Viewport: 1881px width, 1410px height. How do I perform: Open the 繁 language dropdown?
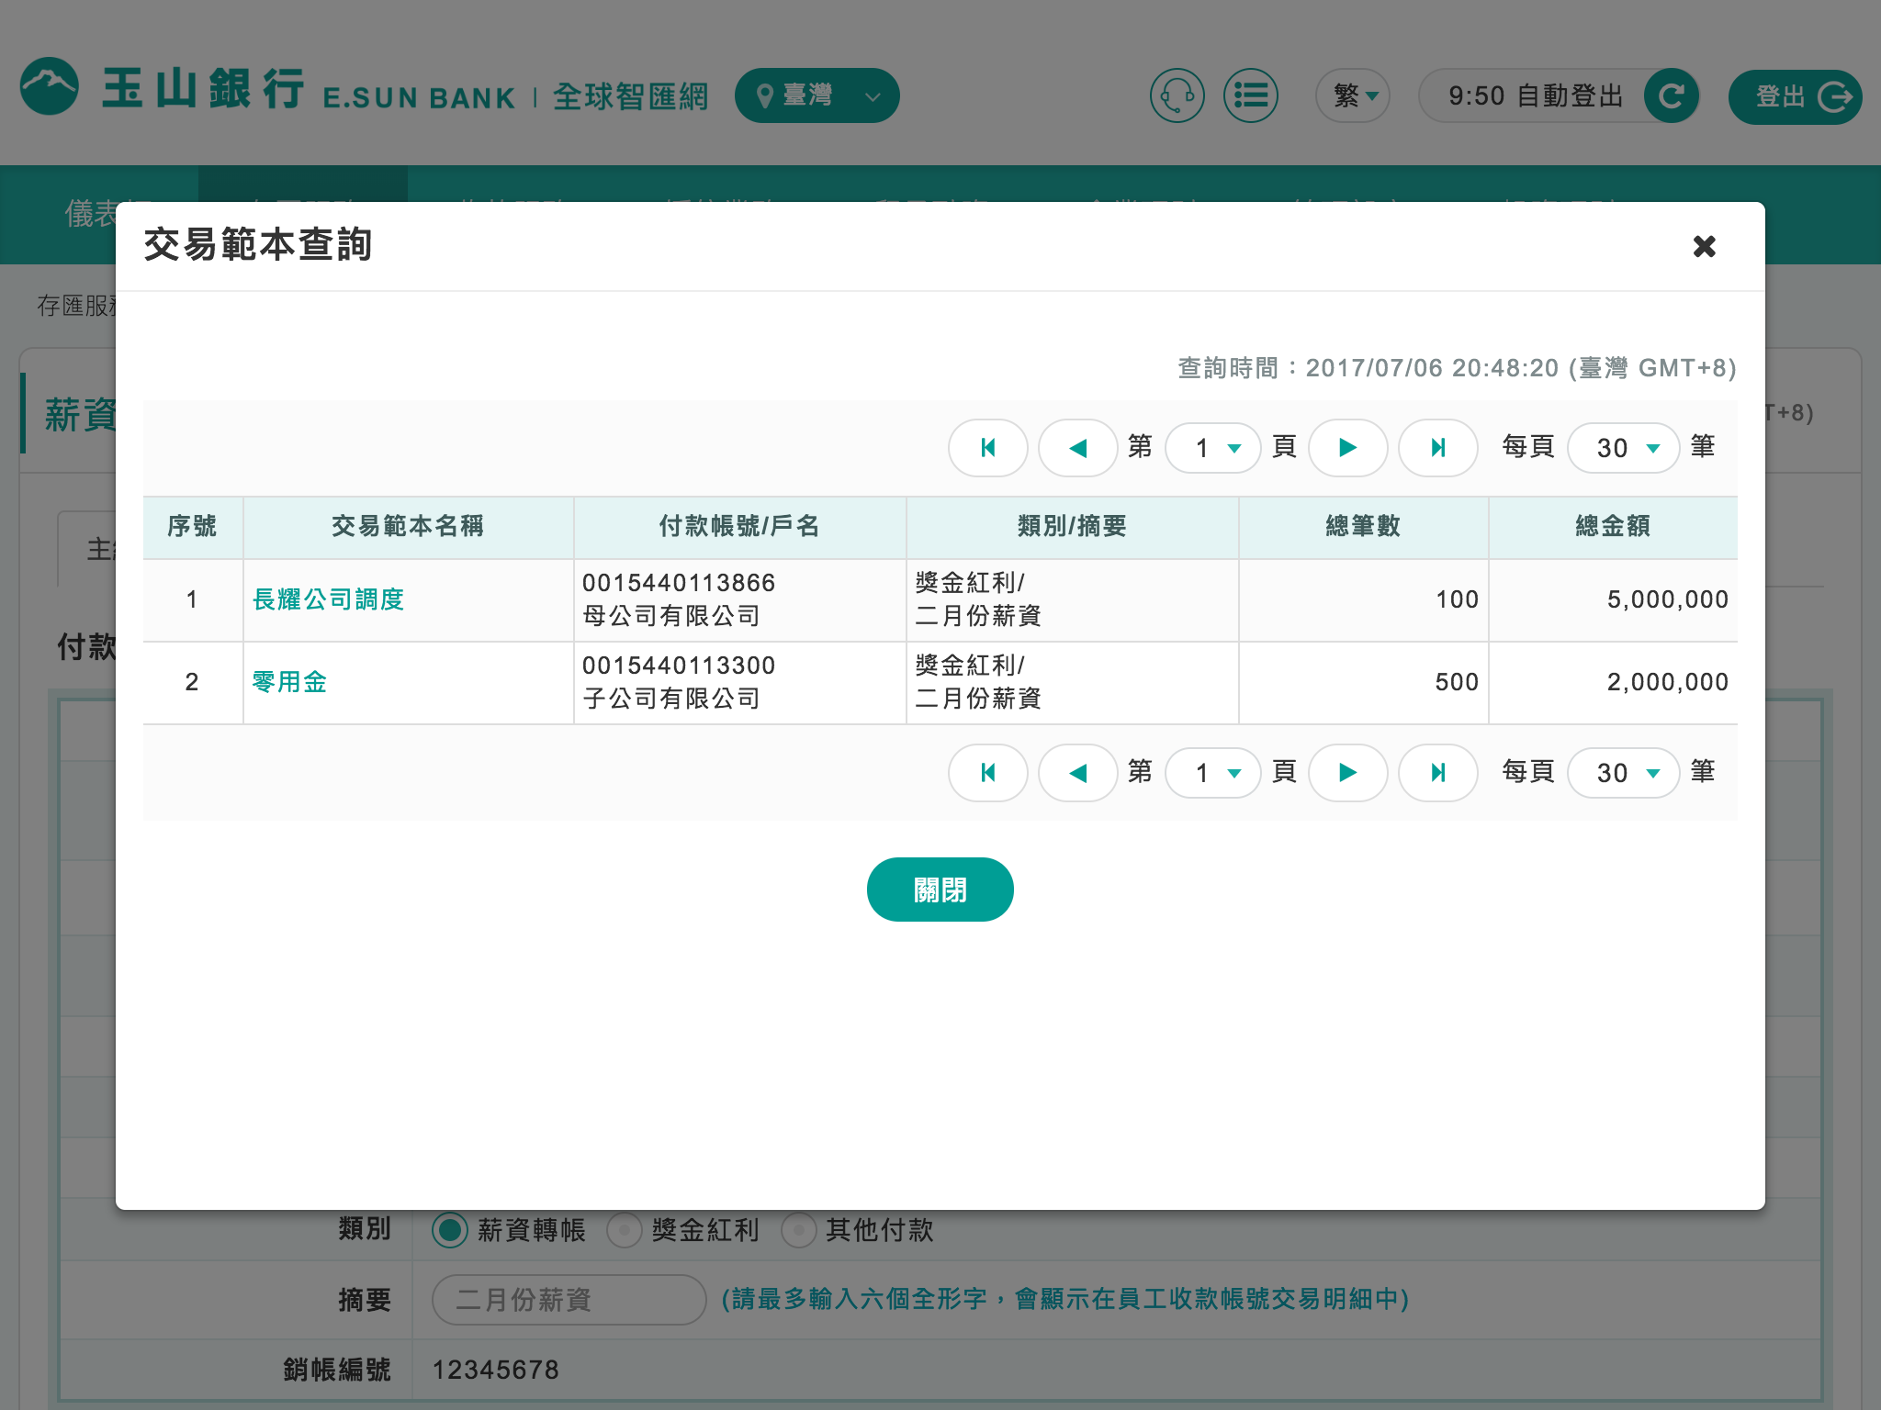(x=1353, y=95)
